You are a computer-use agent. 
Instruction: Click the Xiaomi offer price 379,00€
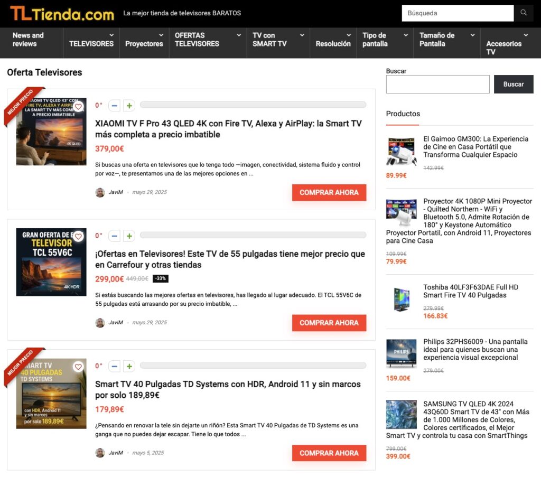click(x=109, y=148)
